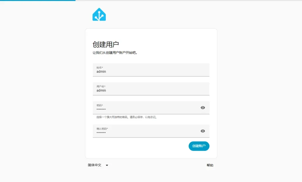The height and width of the screenshot is (182, 302).
Task: Click the Home Assistant house logo
Action: [99, 14]
